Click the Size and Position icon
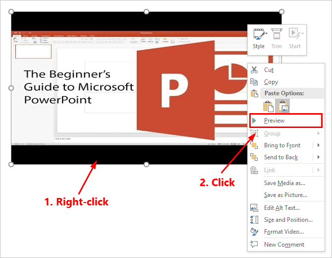Image resolution: width=332 pixels, height=258 pixels. pos(254,220)
